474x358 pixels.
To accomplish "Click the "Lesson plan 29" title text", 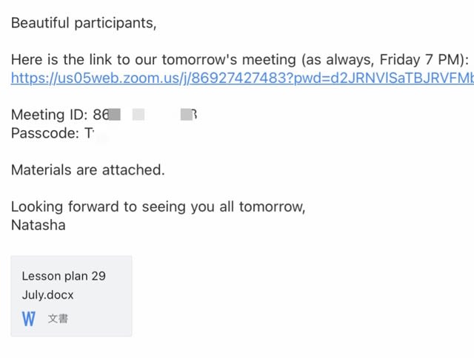I will click(x=64, y=276).
